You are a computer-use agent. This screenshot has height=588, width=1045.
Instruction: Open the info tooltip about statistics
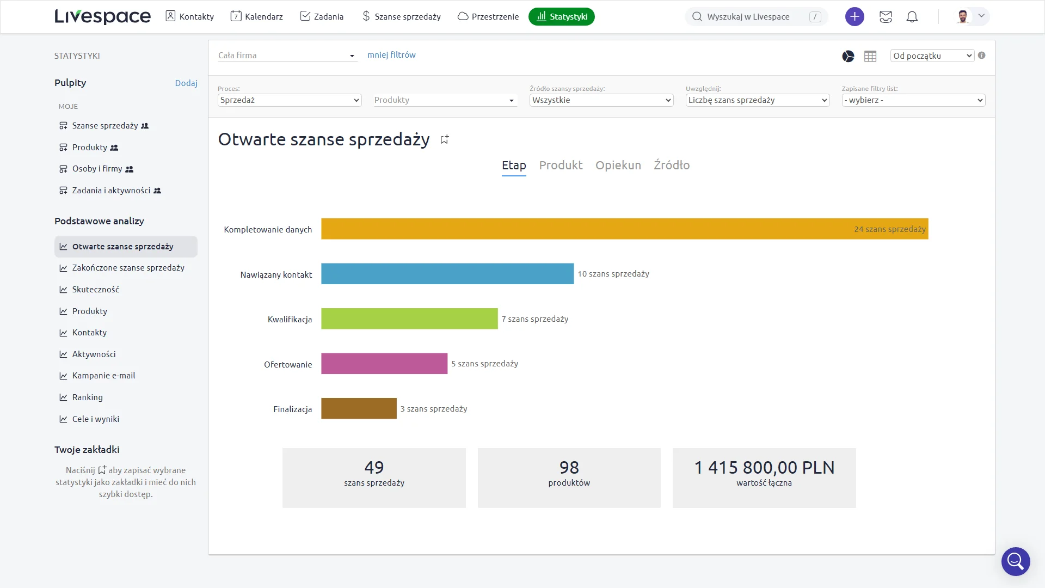982,55
